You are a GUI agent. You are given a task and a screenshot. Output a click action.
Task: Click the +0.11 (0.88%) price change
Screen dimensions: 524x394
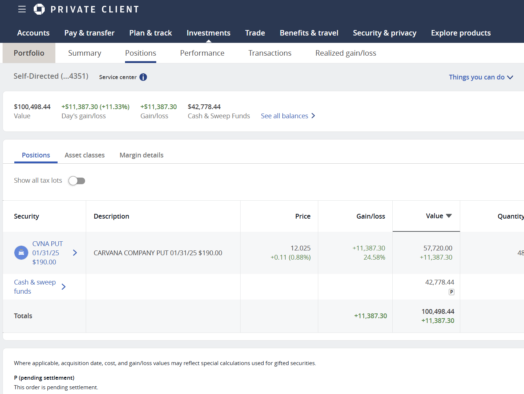tap(290, 257)
